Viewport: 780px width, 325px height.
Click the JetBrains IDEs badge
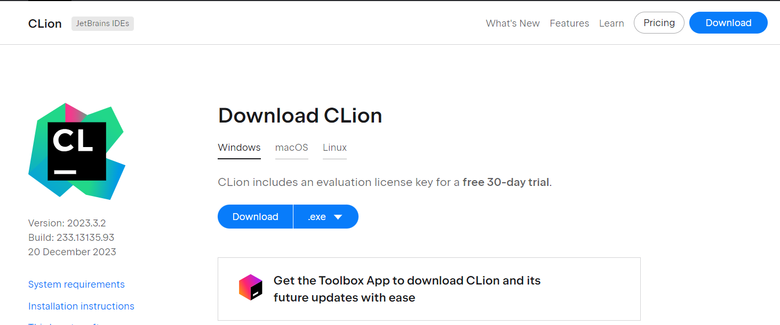pyautogui.click(x=102, y=23)
